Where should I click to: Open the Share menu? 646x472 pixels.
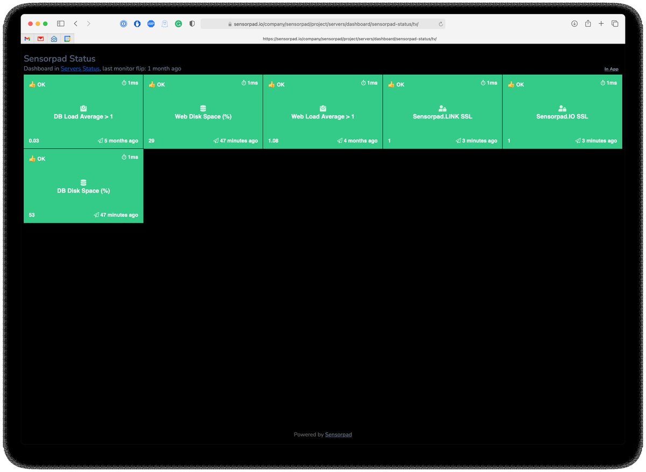click(588, 24)
